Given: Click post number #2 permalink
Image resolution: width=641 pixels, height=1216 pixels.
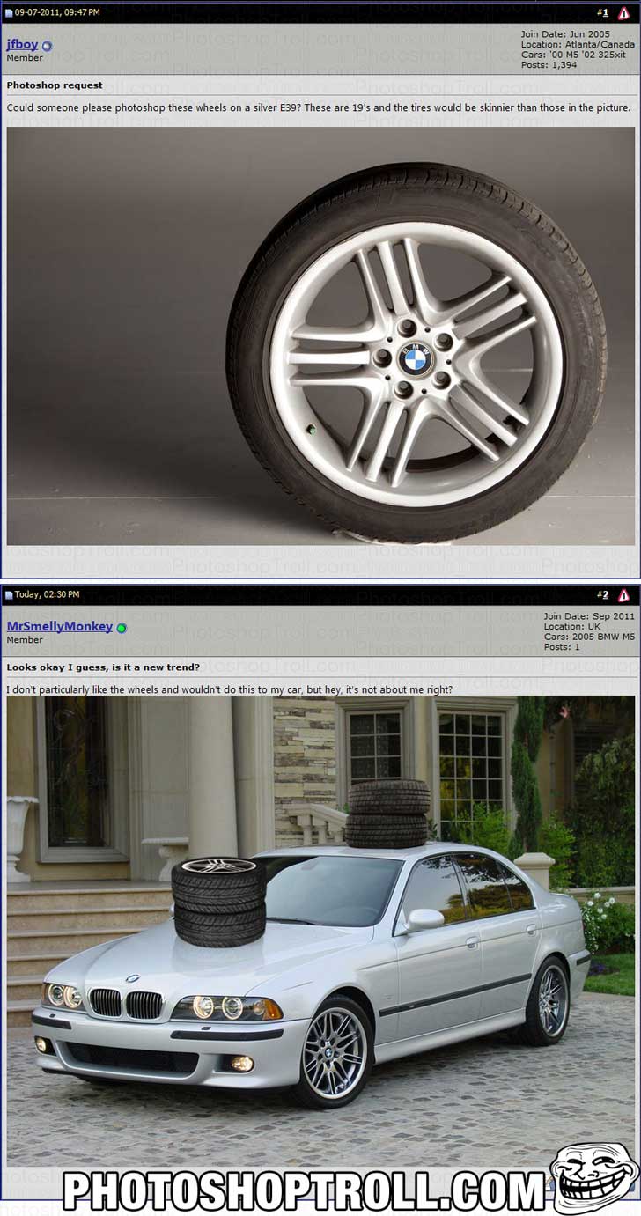Looking at the screenshot, I should tap(603, 594).
